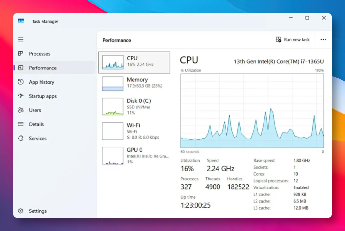Click the Startup apps lightning icon
This screenshot has width=345, height=231.
point(21,96)
